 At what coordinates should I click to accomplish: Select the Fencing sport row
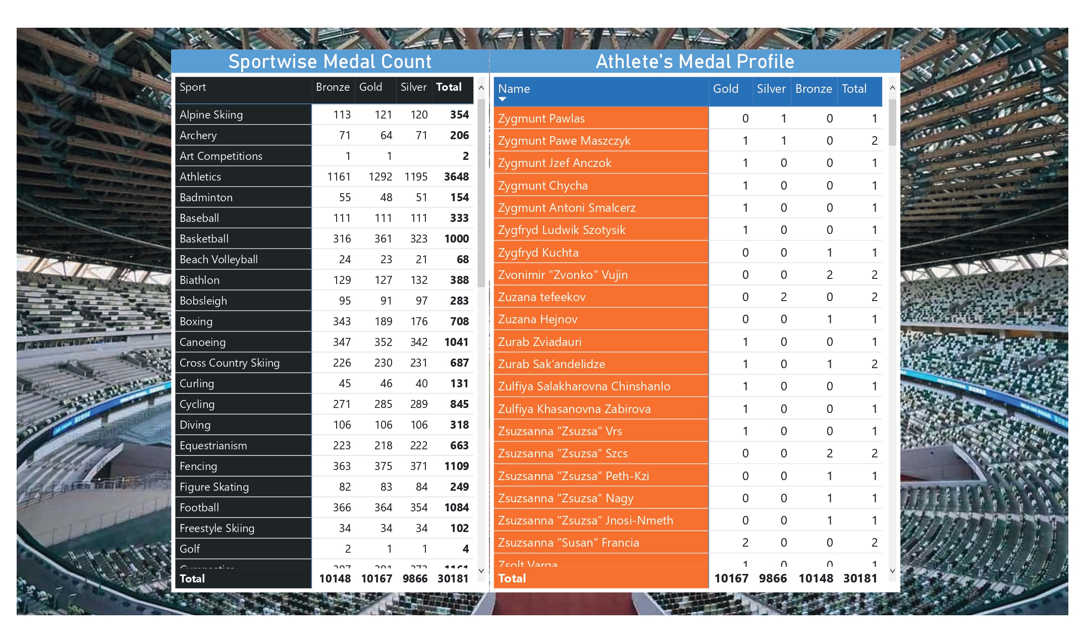[x=198, y=466]
